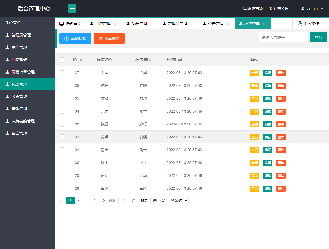Image resolution: width=329 pixels, height=249 pixels.
Task: Go to page 2 in pagination
Action: point(78,200)
